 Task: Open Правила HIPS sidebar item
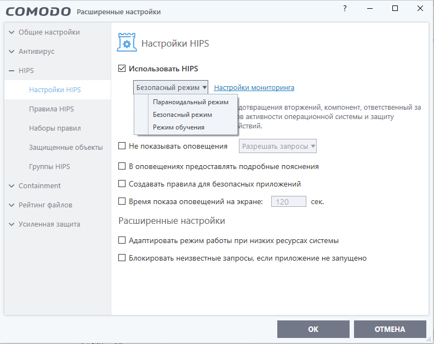point(58,109)
